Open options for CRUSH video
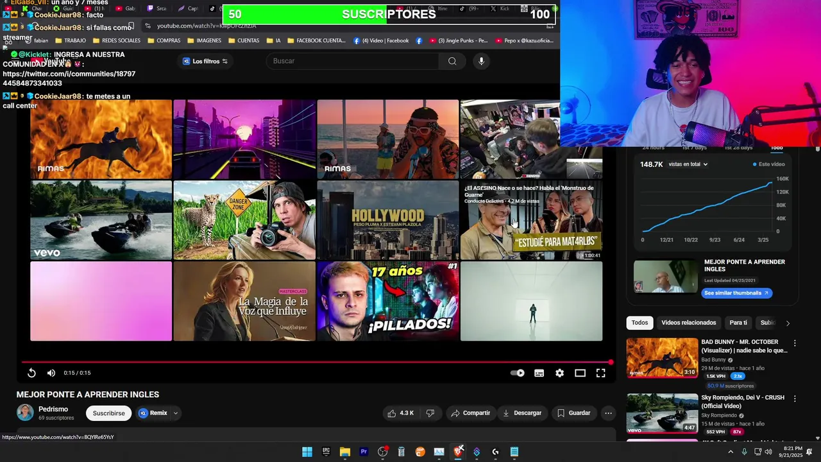 795,398
